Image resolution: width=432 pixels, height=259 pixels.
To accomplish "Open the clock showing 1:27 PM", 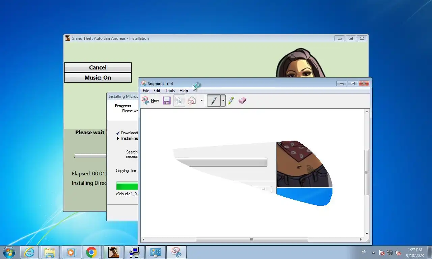I will point(415,253).
